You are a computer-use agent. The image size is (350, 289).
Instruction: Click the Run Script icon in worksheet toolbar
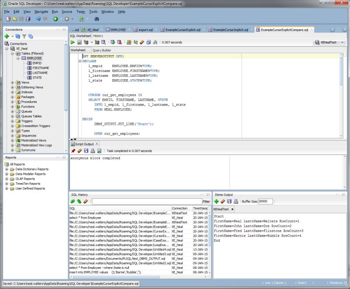tap(79, 42)
